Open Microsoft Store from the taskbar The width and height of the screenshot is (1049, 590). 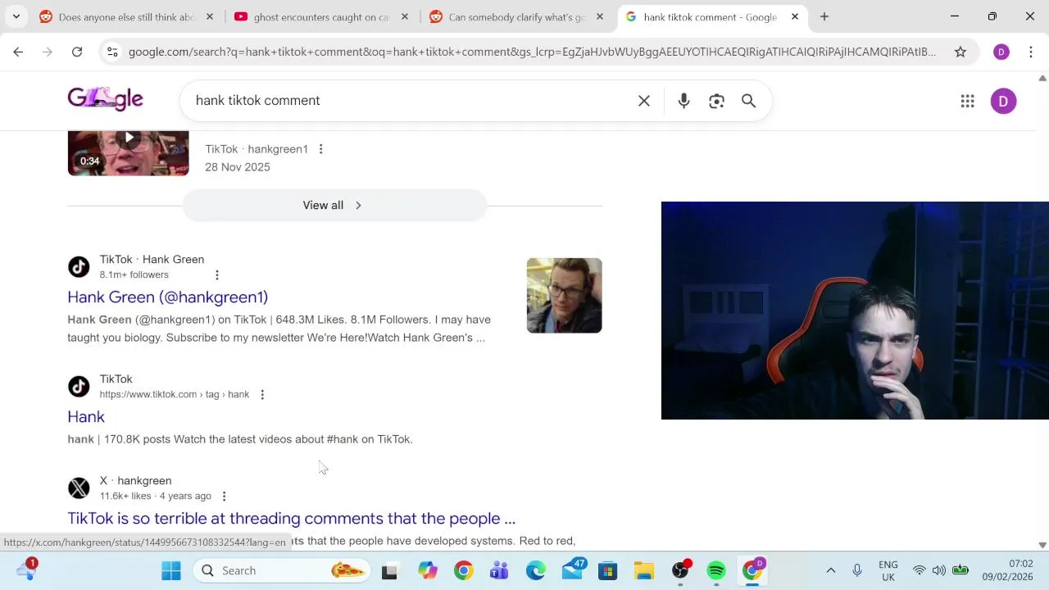(607, 570)
